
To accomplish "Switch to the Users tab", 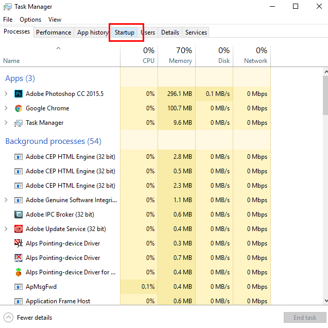I will click(148, 32).
